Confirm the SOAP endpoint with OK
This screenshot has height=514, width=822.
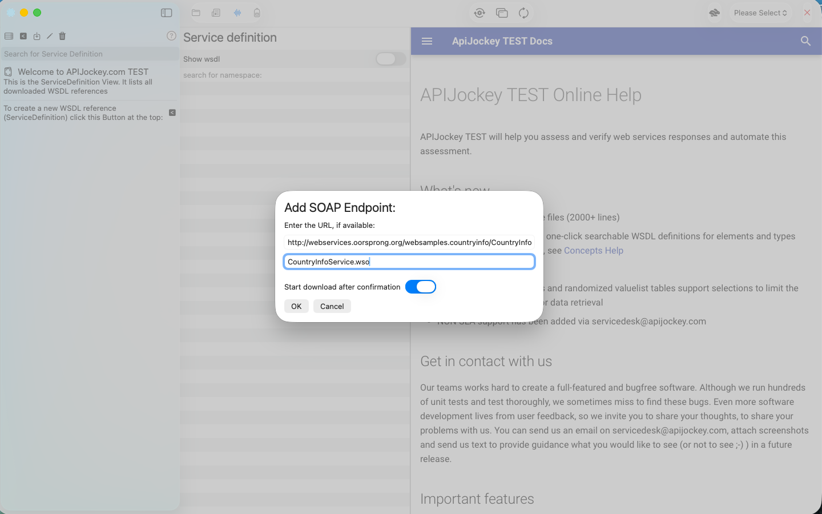[x=296, y=306]
